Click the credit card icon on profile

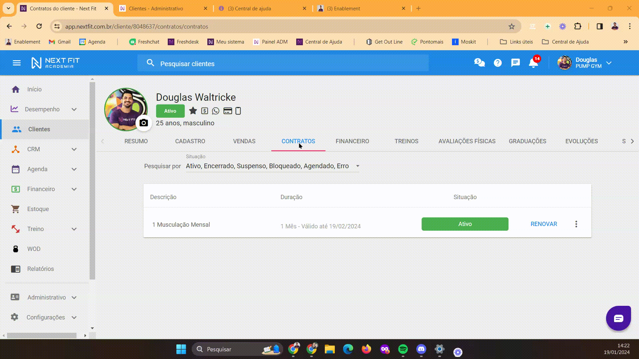click(228, 111)
